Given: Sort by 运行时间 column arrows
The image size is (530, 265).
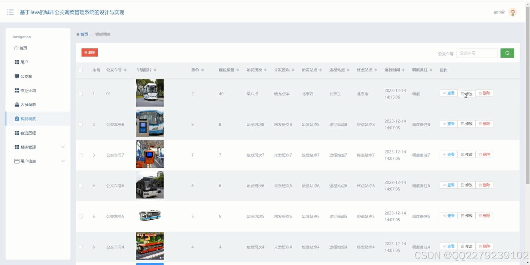Looking at the screenshot, I should 403,70.
